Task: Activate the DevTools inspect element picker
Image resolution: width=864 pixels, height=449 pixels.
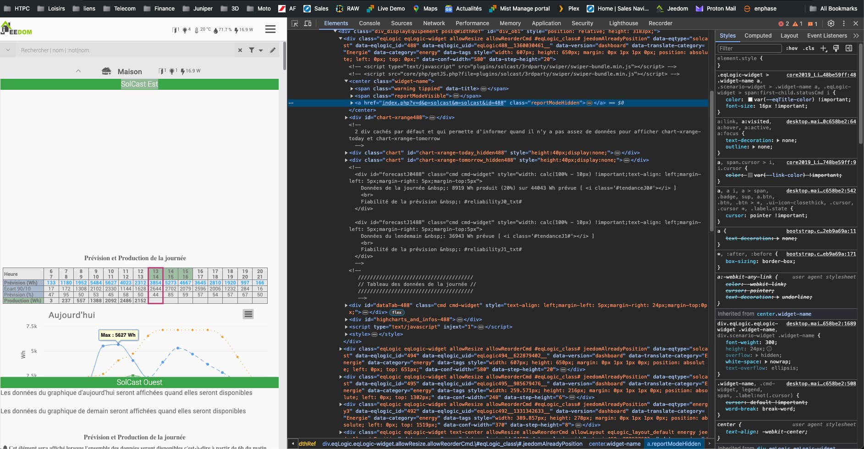Action: point(295,23)
